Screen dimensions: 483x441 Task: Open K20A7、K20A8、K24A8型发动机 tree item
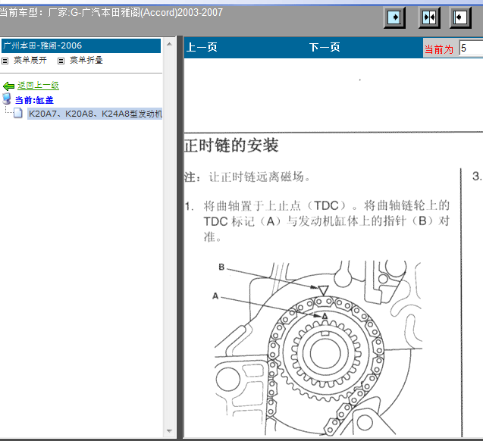[x=95, y=114]
